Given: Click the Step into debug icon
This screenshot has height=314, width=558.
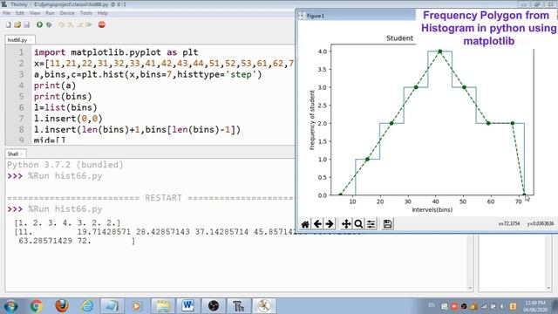Looking at the screenshot, I should [71, 25].
